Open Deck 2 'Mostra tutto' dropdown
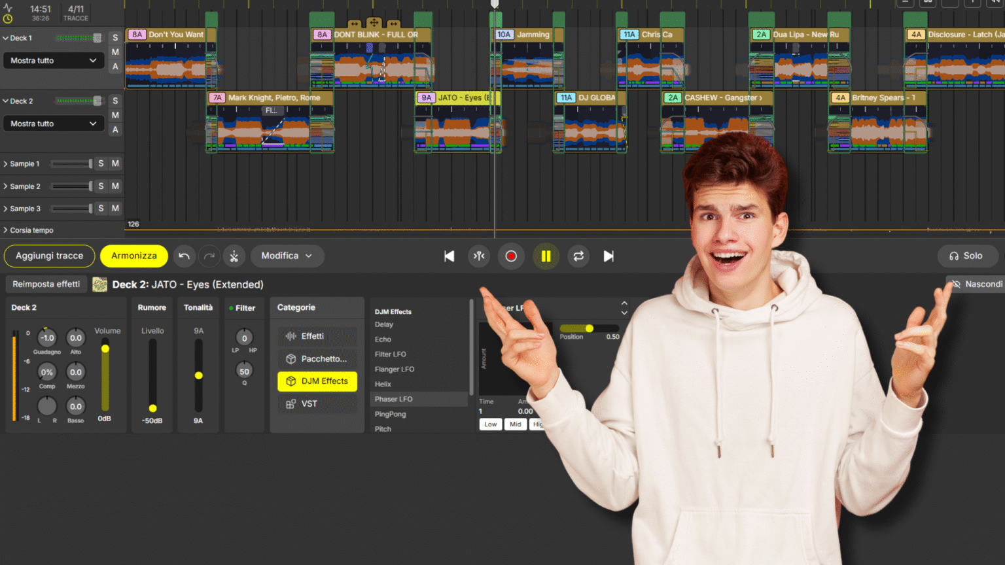The width and height of the screenshot is (1005, 565). point(54,124)
